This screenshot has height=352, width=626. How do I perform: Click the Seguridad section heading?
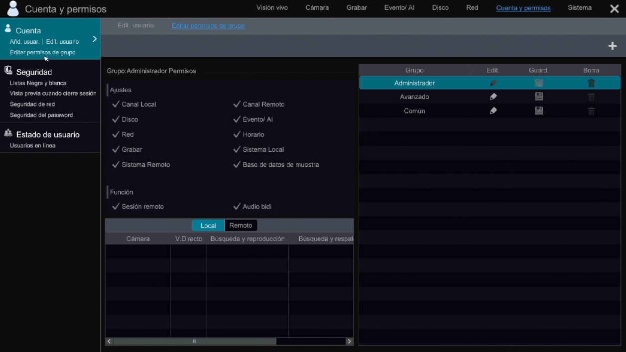34,72
